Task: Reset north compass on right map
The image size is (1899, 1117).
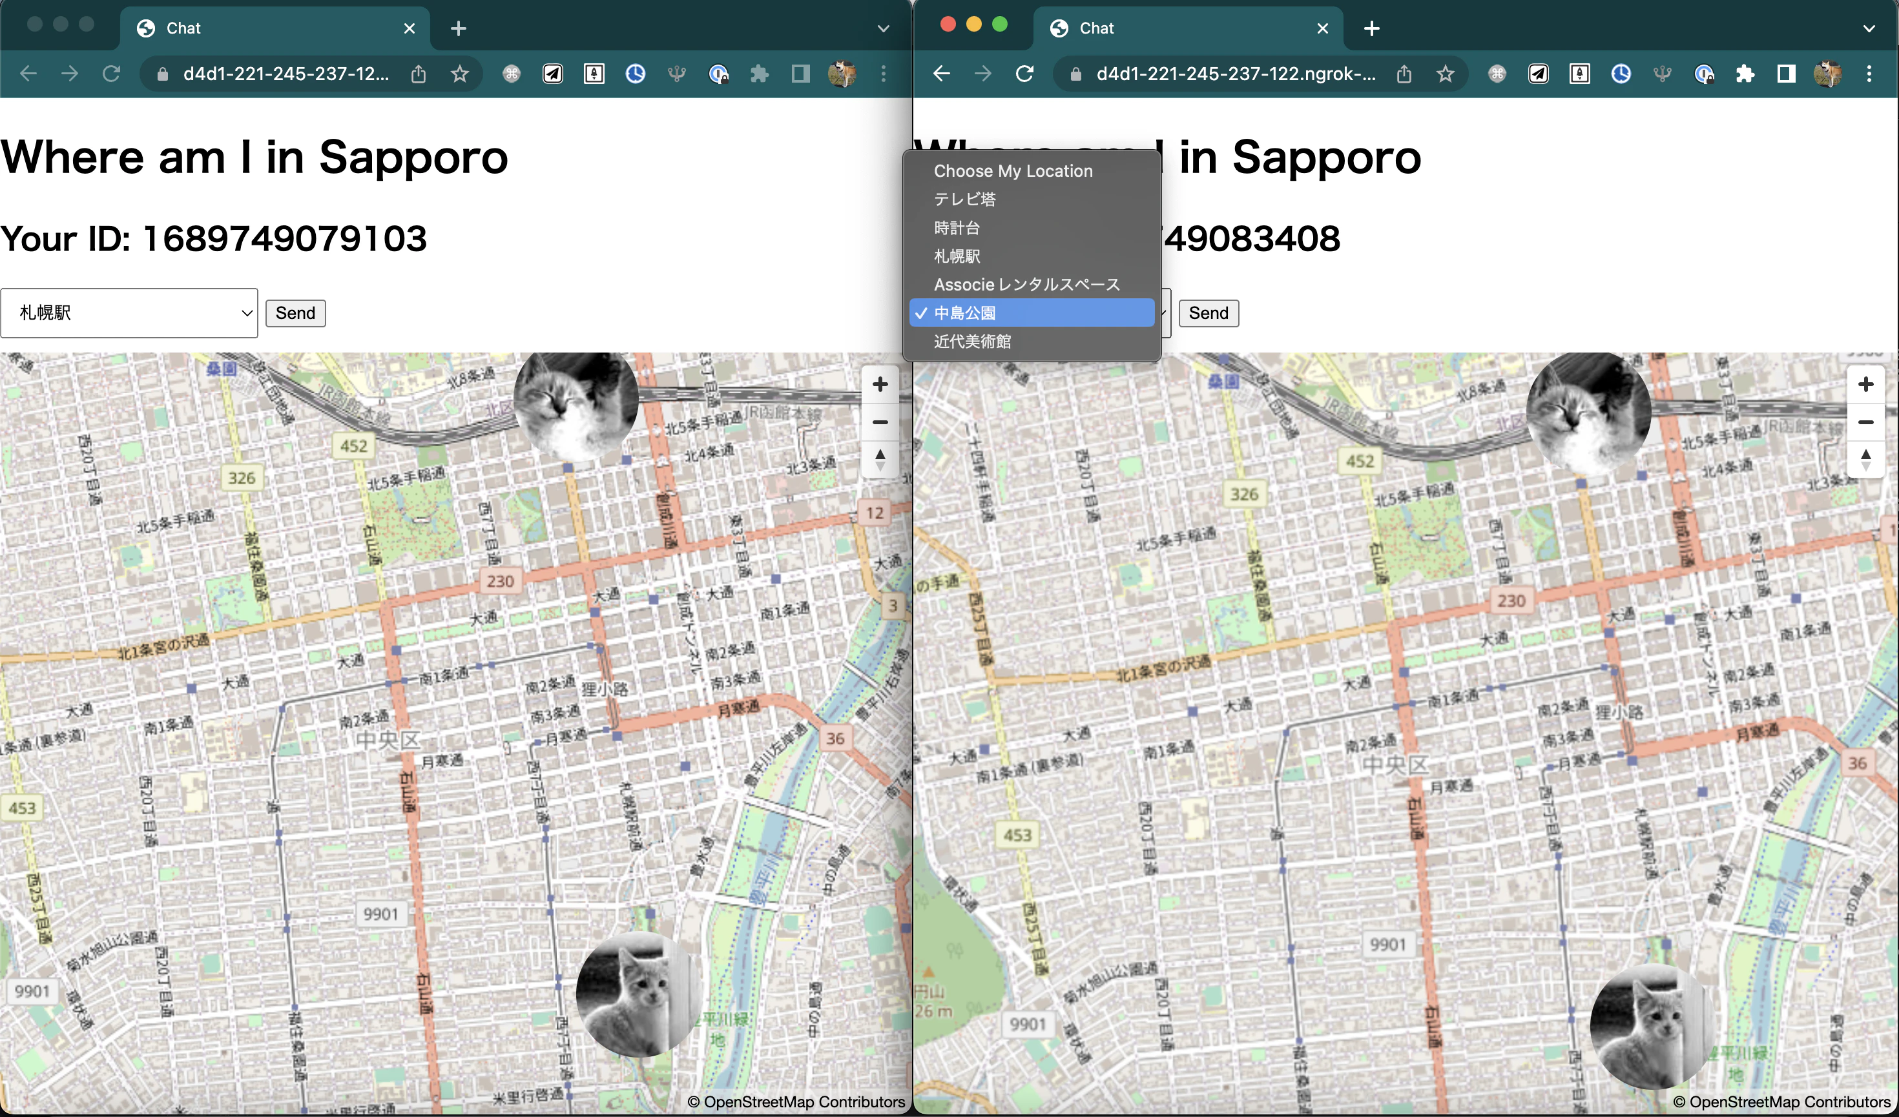Action: click(1865, 458)
